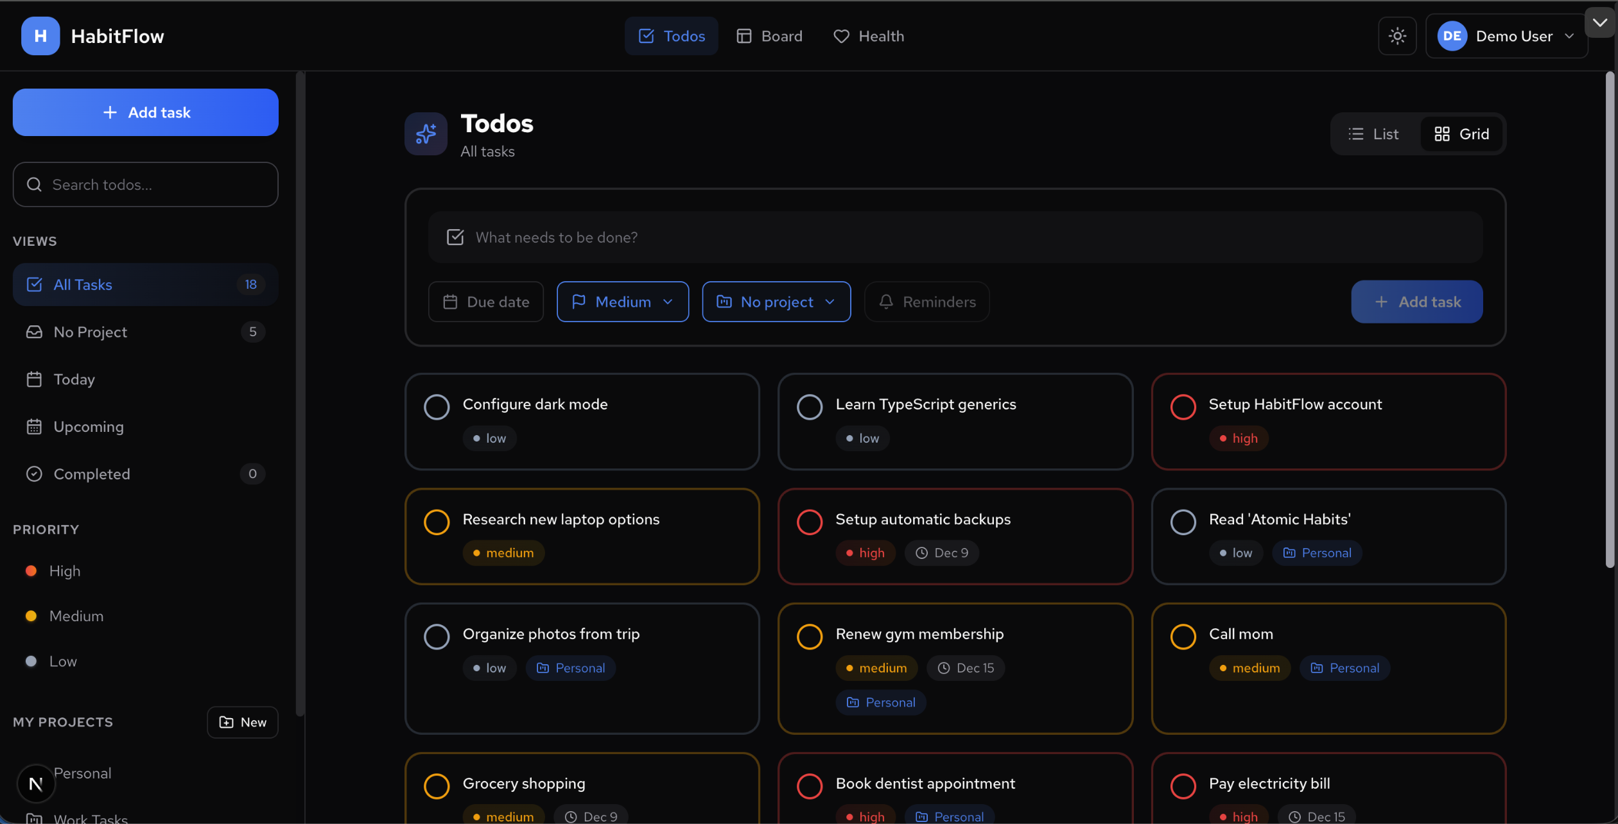
Task: Click the Due date calendar icon
Action: [x=451, y=302]
